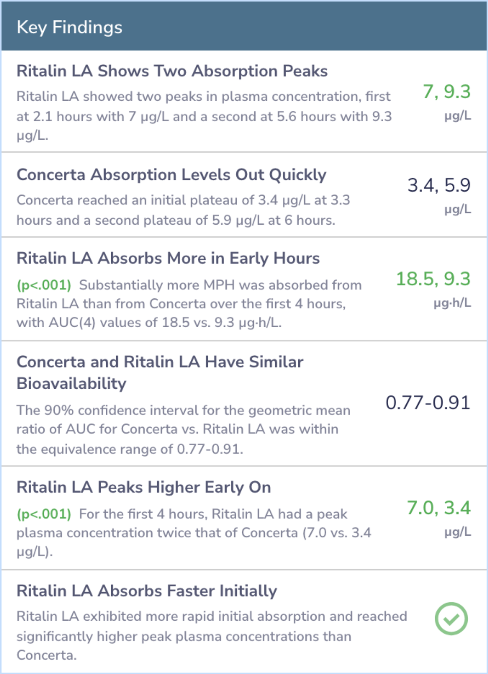Open 'Ritalin LA Absorbs Faster Initially' heading
This screenshot has width=488, height=674.
[x=147, y=591]
